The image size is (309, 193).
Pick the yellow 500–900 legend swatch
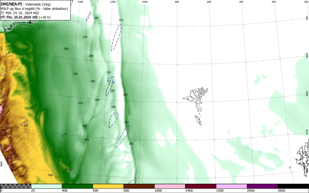click(108, 186)
